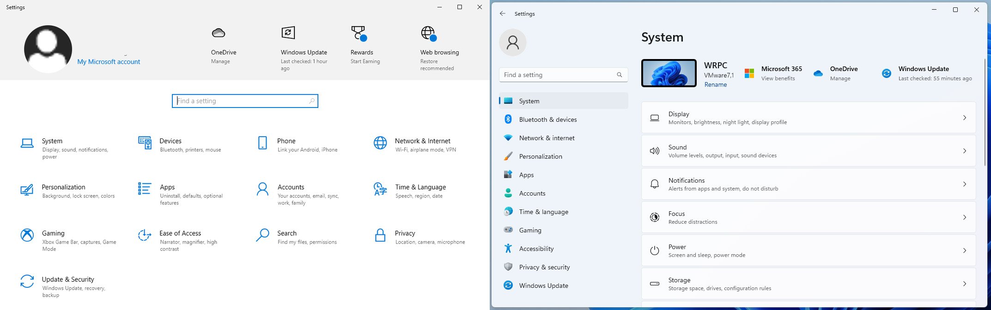The height and width of the screenshot is (310, 991).
Task: Click Power icon in System list
Action: point(655,250)
